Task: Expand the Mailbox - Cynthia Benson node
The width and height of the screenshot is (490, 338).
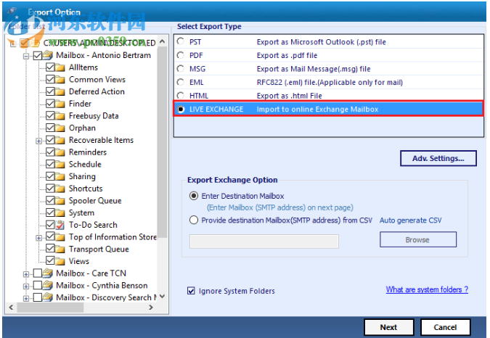Action: [x=26, y=287]
